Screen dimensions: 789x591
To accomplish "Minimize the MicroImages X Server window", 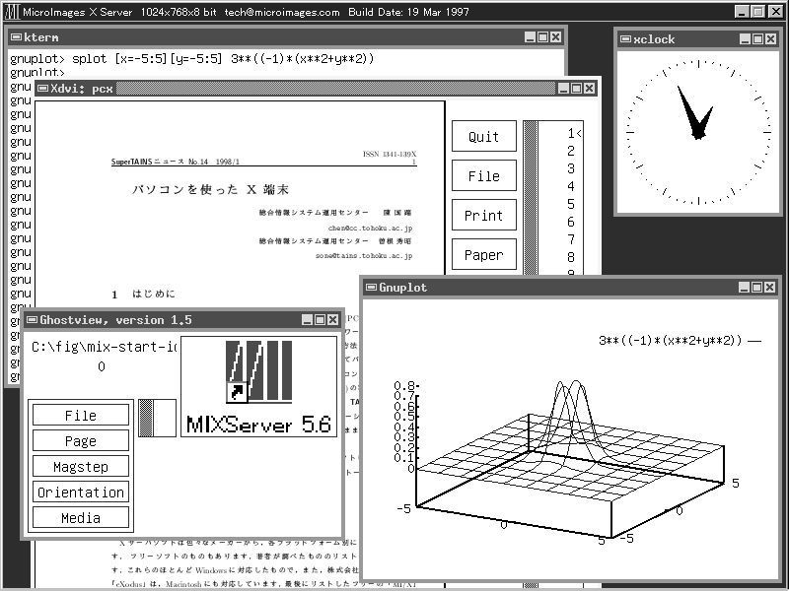I will (x=742, y=12).
